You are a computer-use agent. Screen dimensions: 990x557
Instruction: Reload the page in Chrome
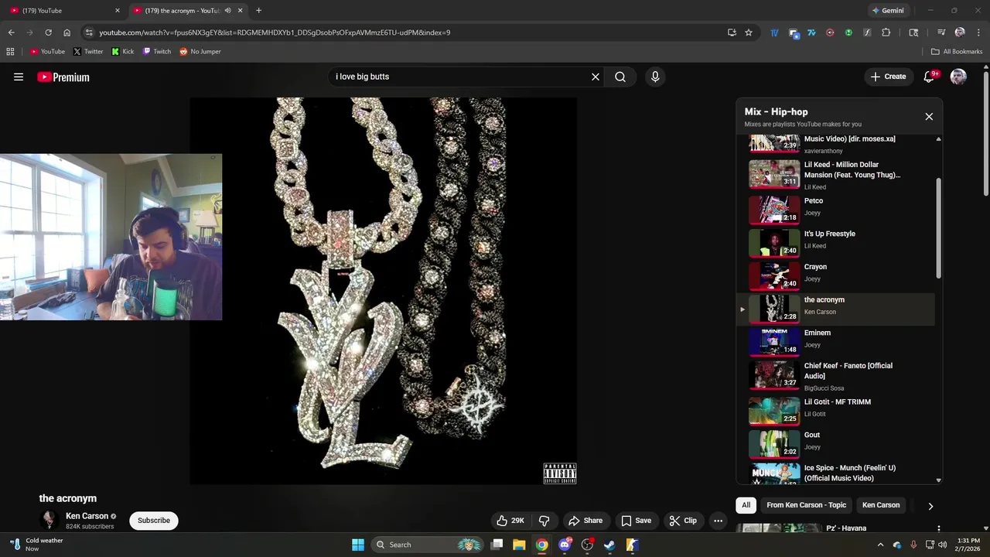tap(48, 32)
